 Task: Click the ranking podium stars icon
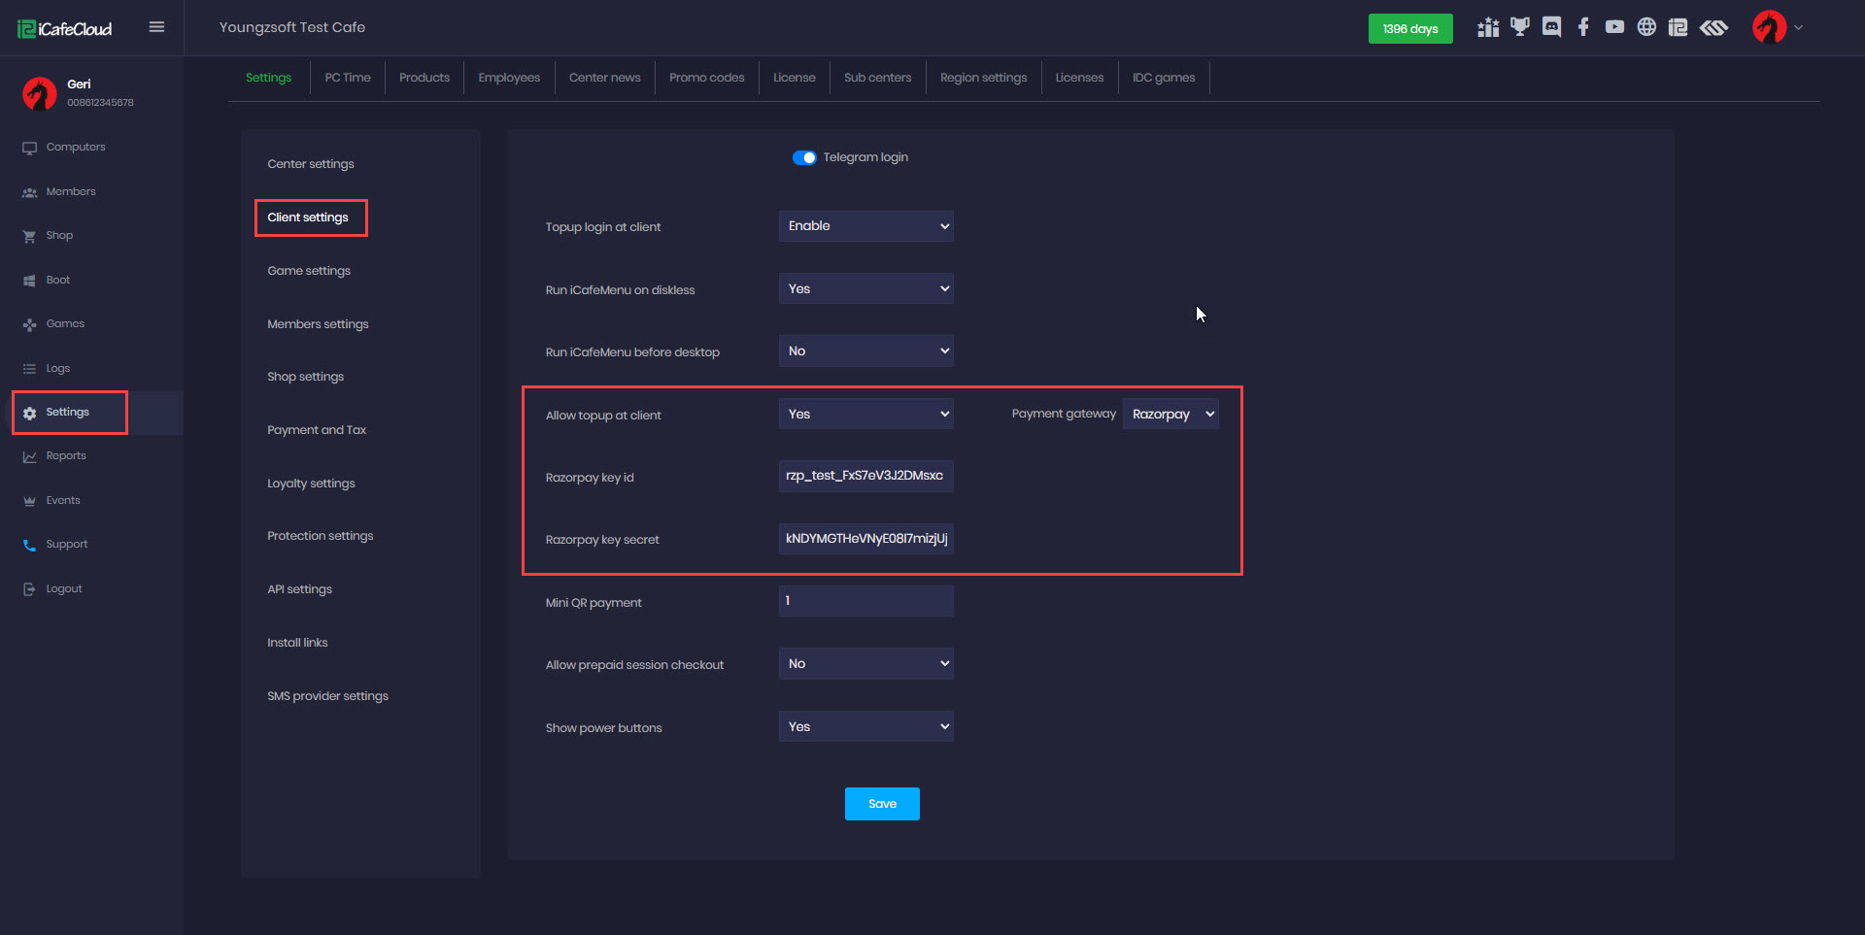tap(1487, 27)
